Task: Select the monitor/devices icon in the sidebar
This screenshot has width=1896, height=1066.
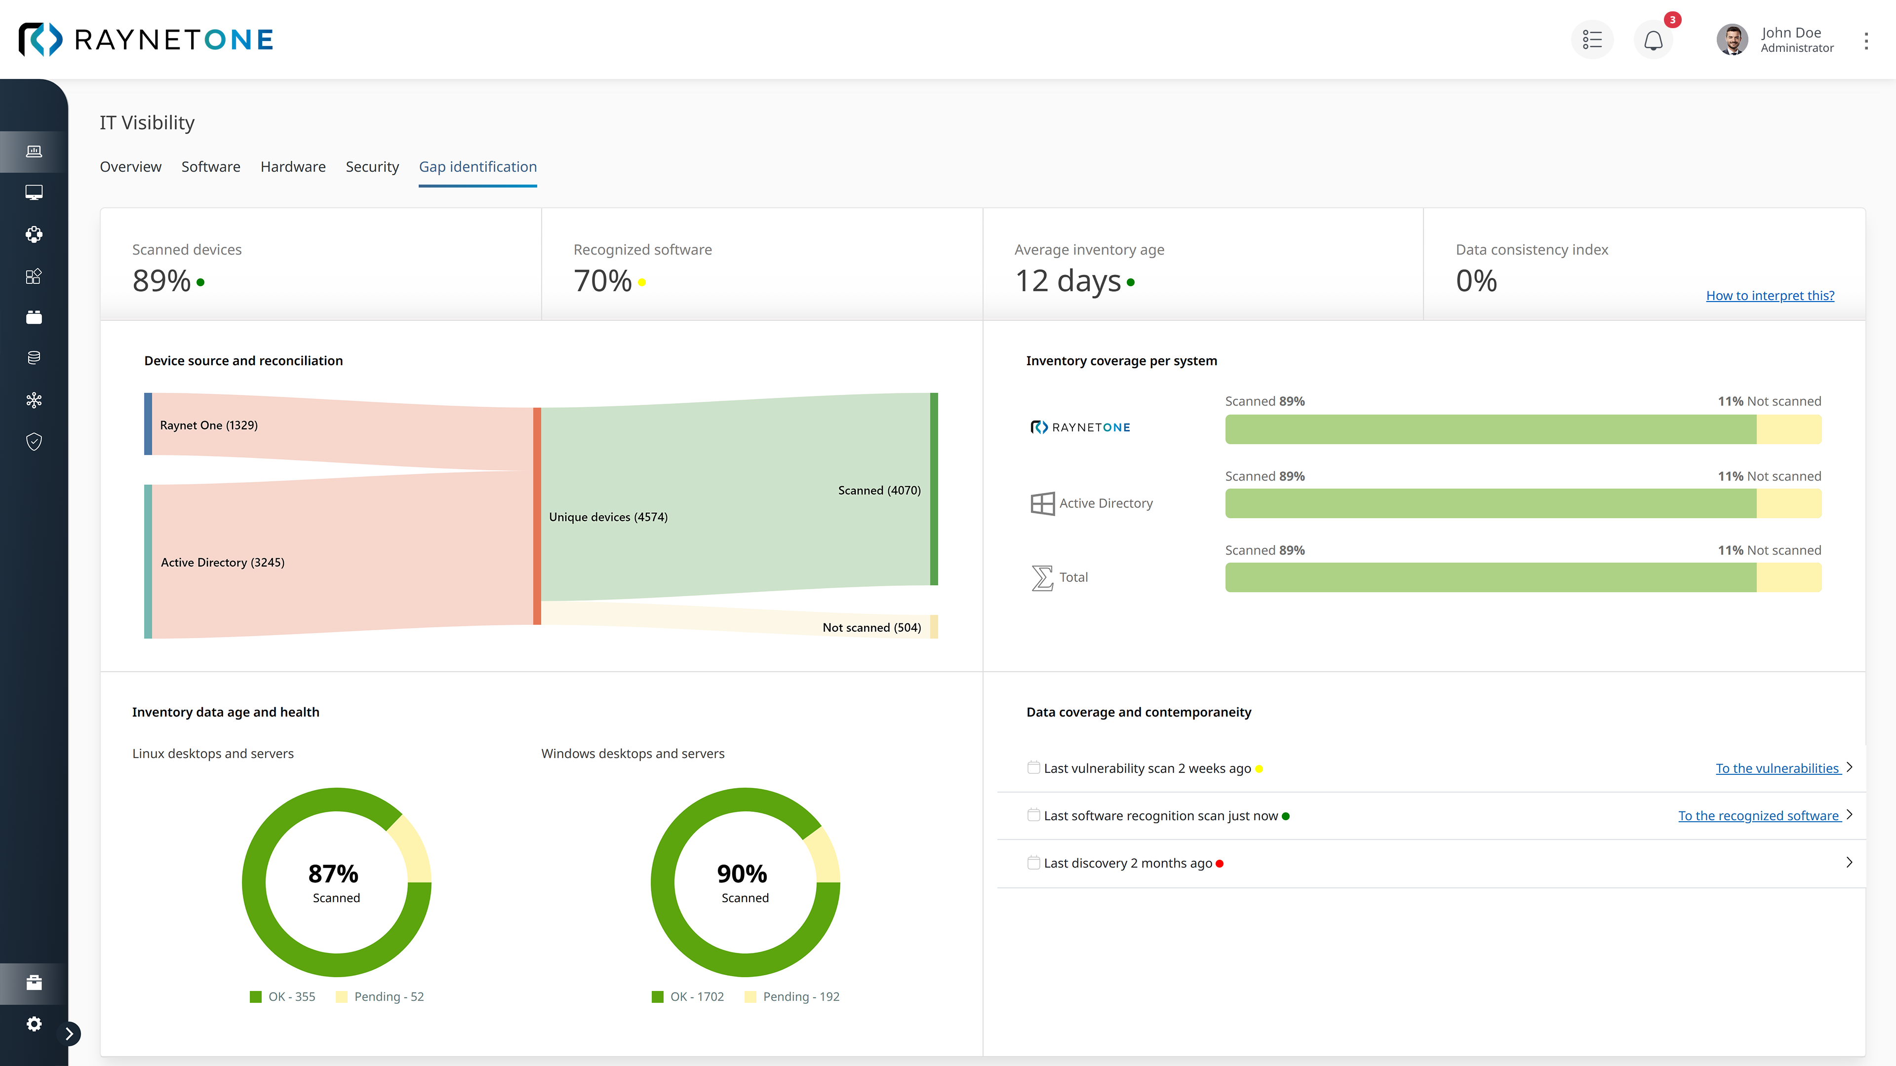Action: 34,192
